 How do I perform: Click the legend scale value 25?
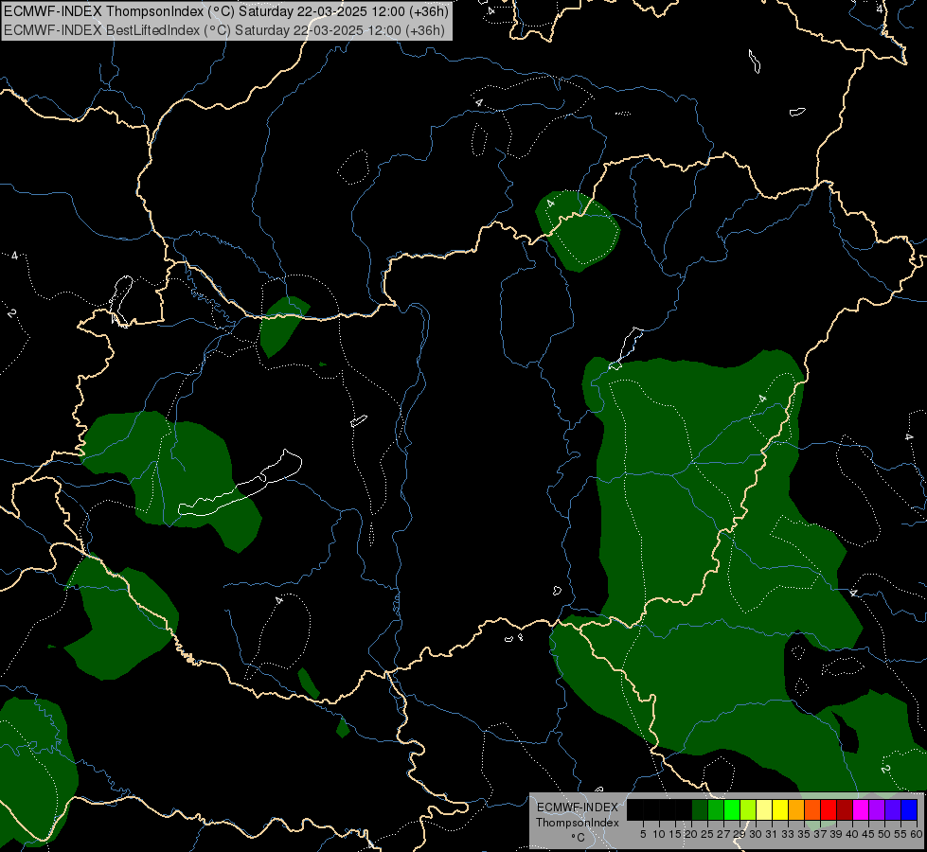(x=707, y=834)
